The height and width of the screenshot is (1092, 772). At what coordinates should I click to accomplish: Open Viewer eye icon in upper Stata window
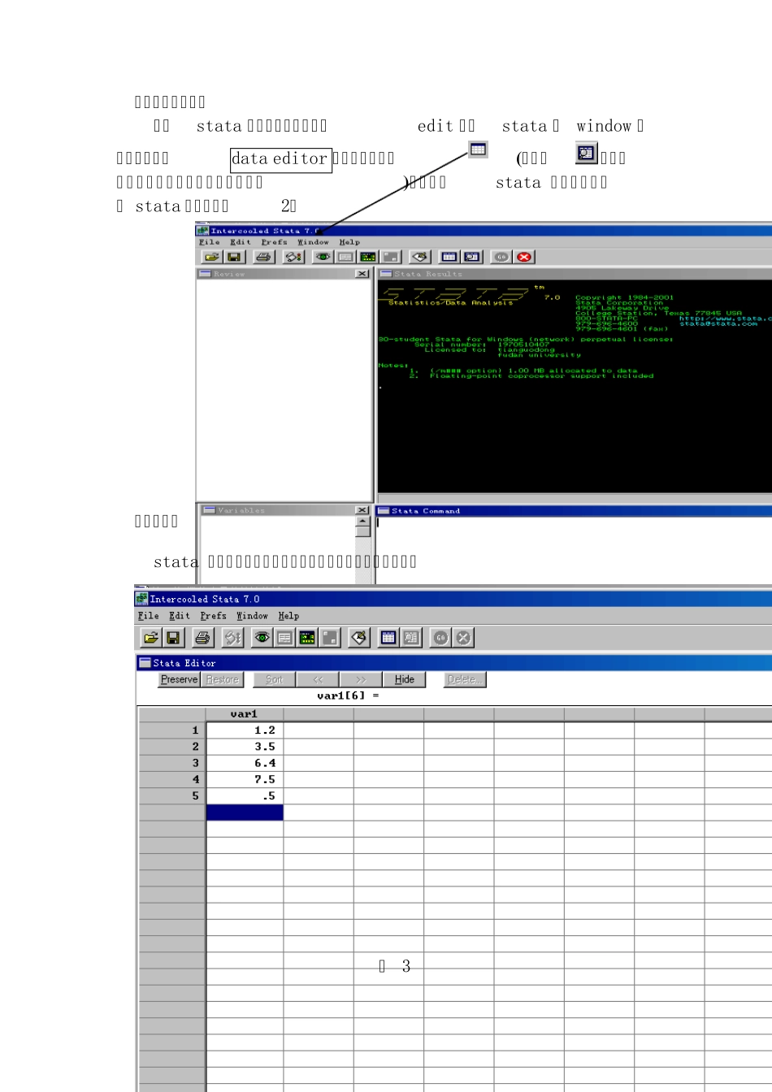point(323,257)
